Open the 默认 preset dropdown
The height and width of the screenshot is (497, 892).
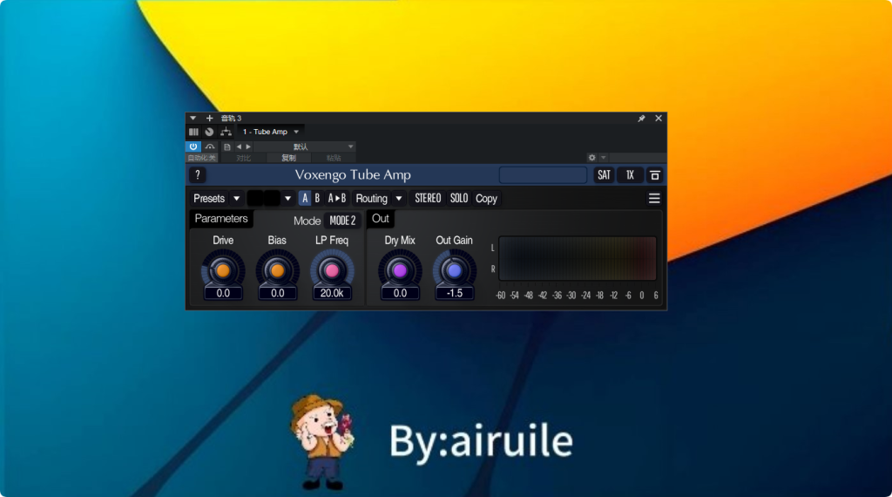306,146
